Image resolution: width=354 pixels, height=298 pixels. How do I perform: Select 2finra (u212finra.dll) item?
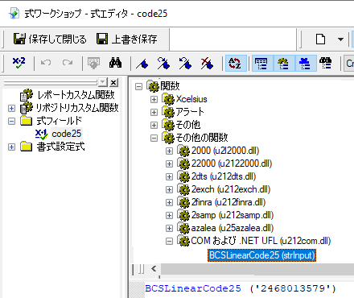pyautogui.click(x=228, y=202)
